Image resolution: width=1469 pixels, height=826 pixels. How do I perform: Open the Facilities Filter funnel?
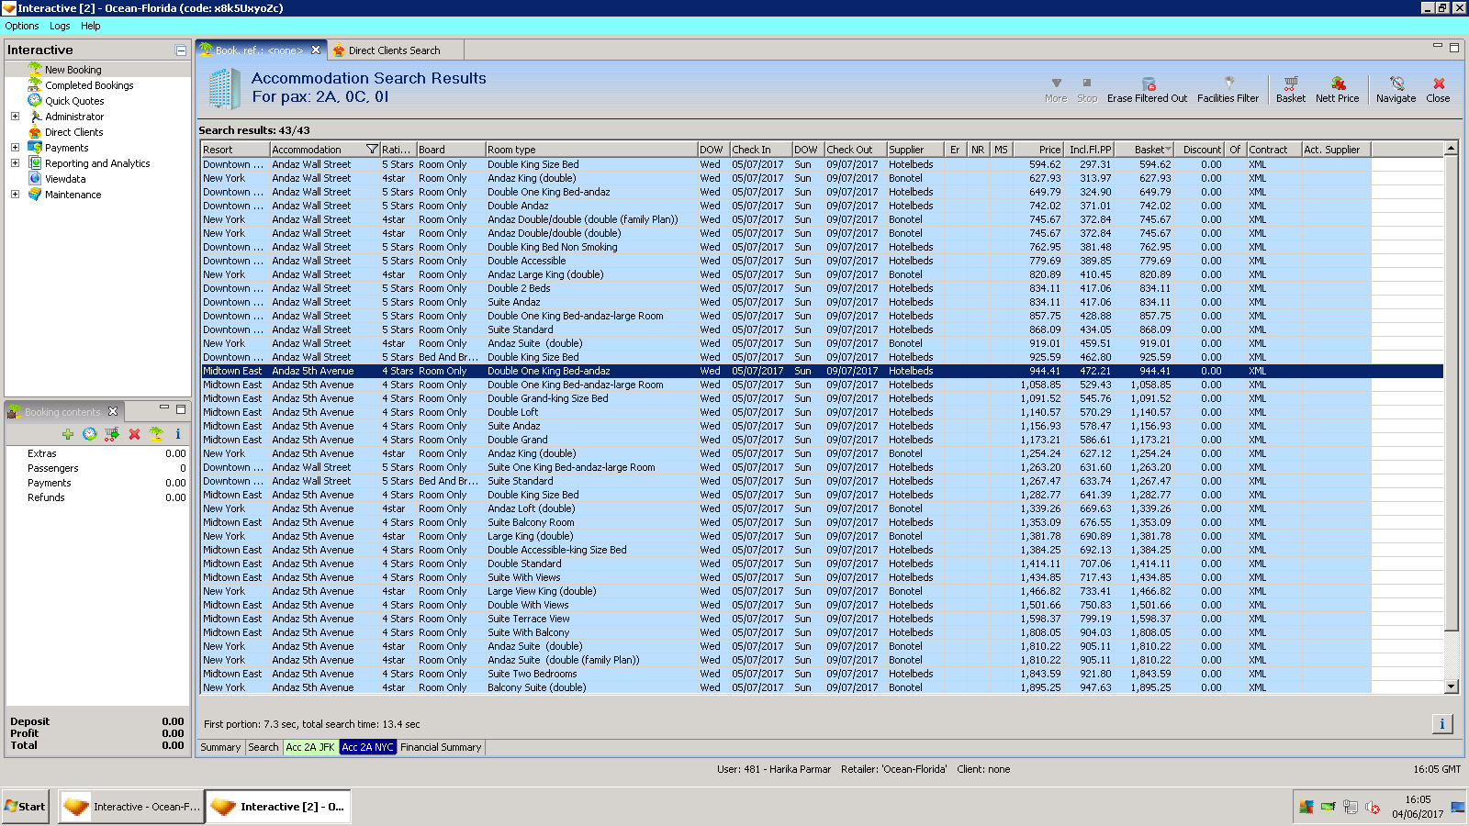(1228, 84)
